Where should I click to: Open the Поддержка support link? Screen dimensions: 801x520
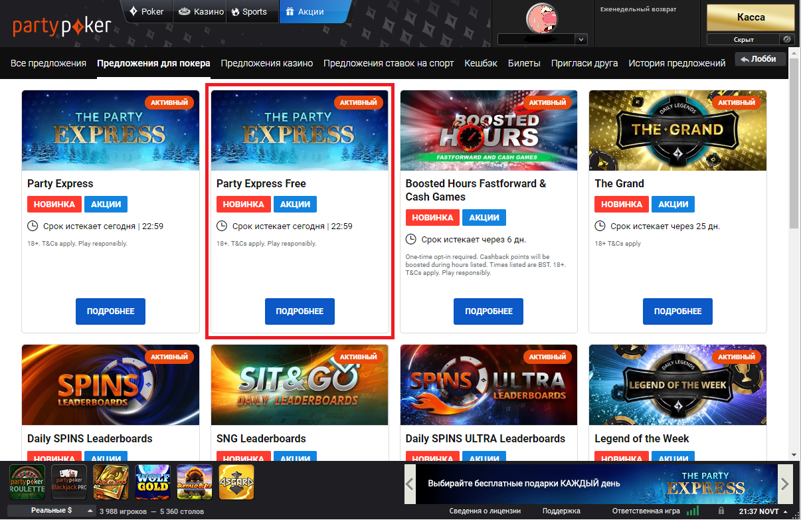(x=561, y=511)
